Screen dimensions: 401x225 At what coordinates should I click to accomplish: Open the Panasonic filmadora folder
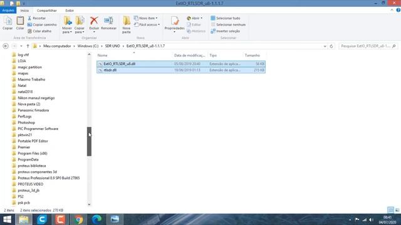(33, 110)
